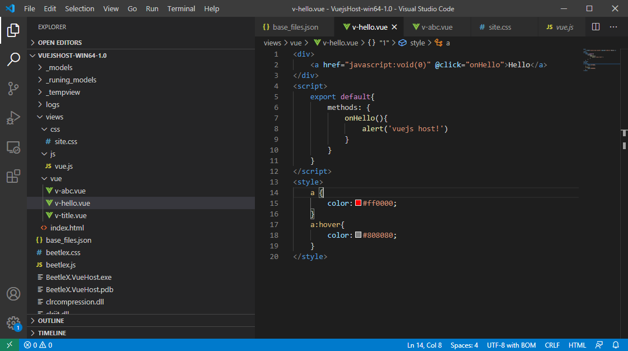The image size is (628, 351).
Task: Open the Run and Debug icon
Action: click(x=13, y=118)
